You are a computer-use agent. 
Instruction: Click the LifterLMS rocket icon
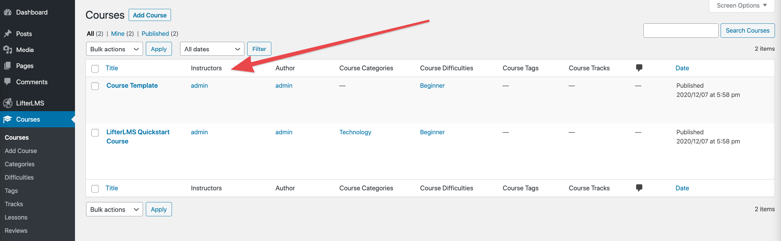click(8, 103)
